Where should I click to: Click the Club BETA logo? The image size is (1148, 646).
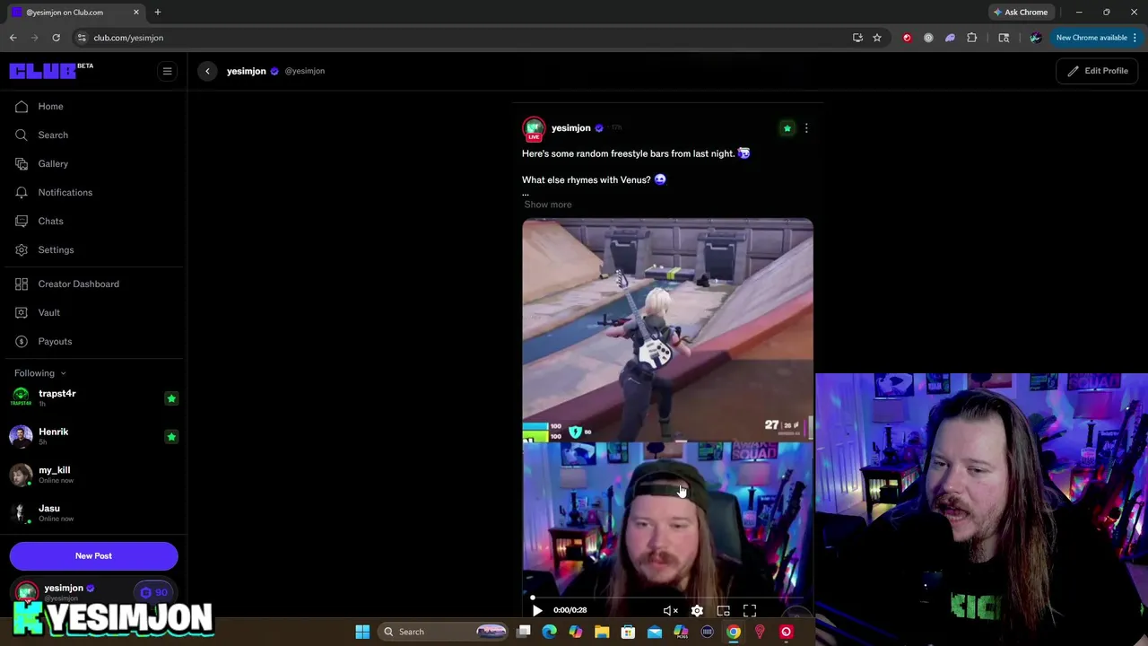click(x=51, y=71)
